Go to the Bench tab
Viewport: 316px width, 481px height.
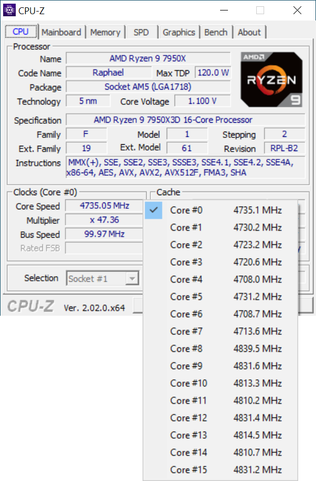tap(216, 32)
